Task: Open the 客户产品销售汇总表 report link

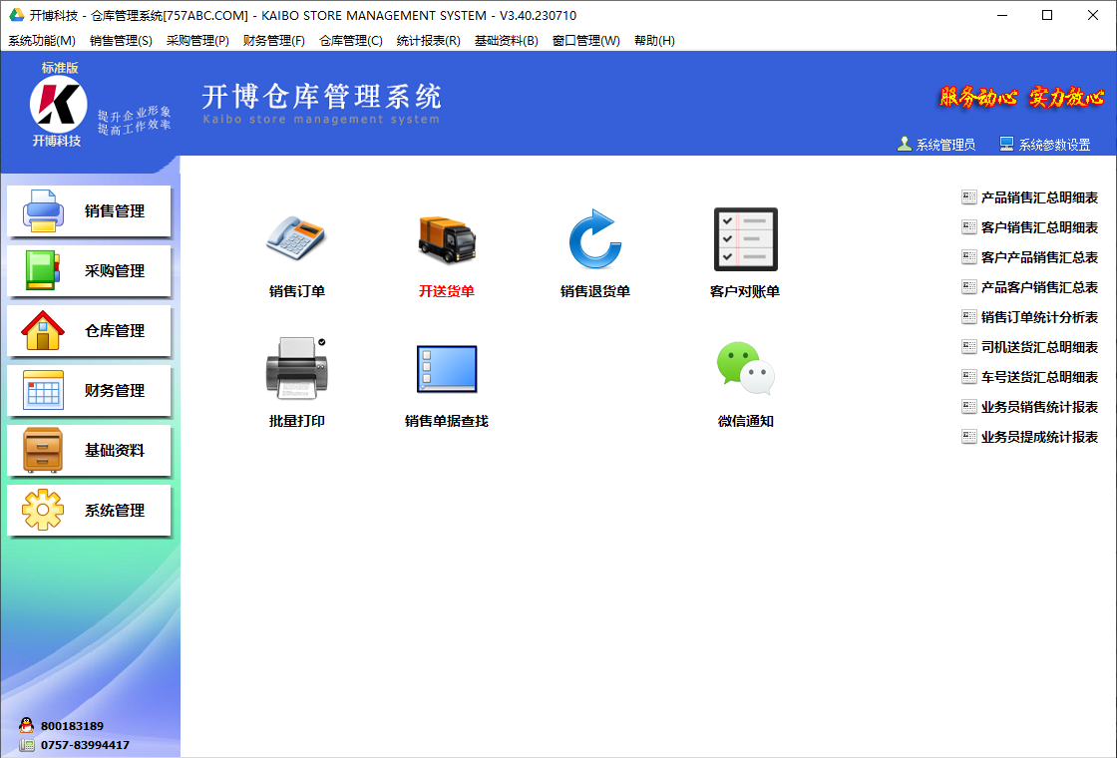Action: (1039, 257)
